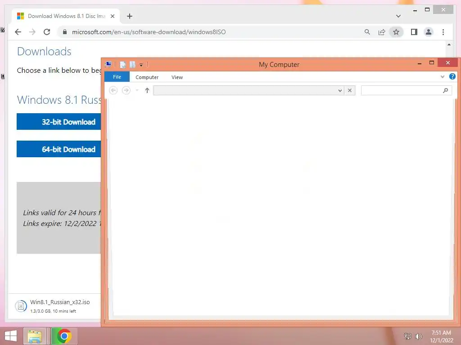Open new tab with plus button
The image size is (461, 345).
(130, 16)
